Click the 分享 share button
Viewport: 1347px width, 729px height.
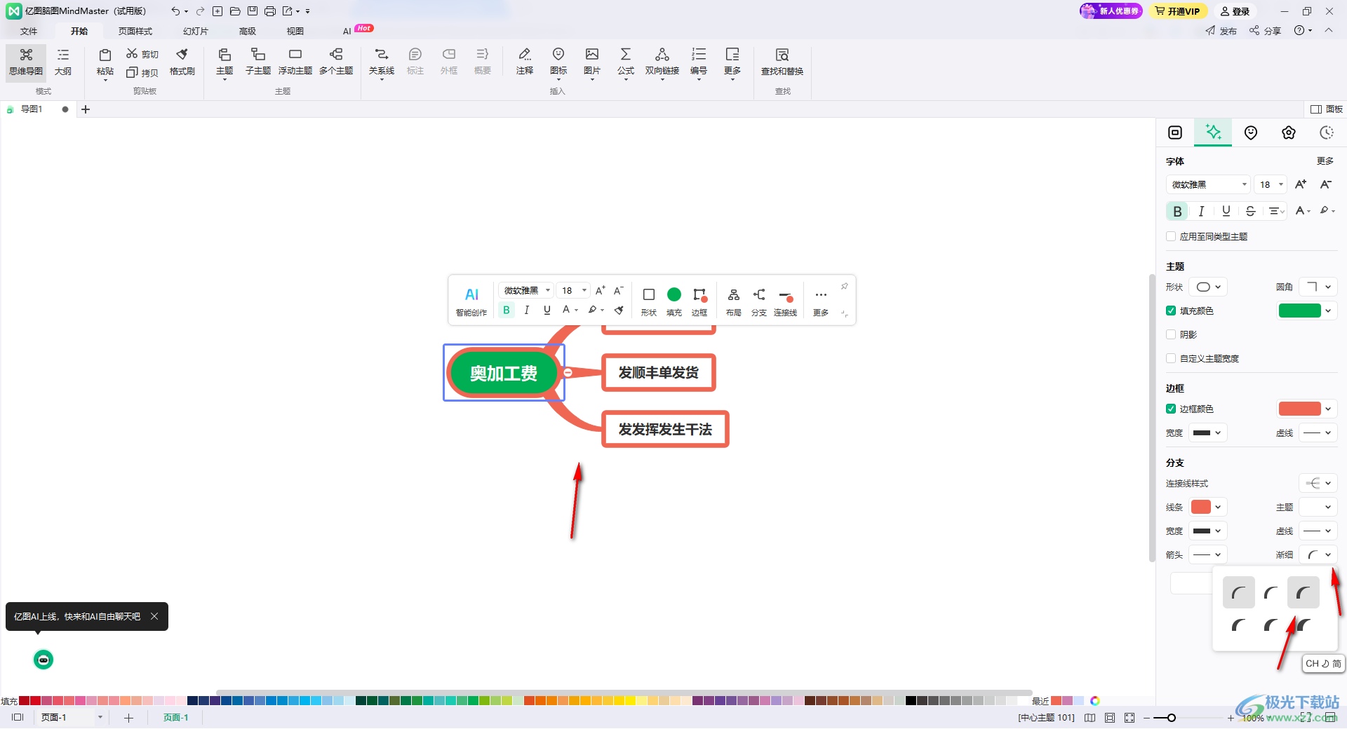[1266, 31]
